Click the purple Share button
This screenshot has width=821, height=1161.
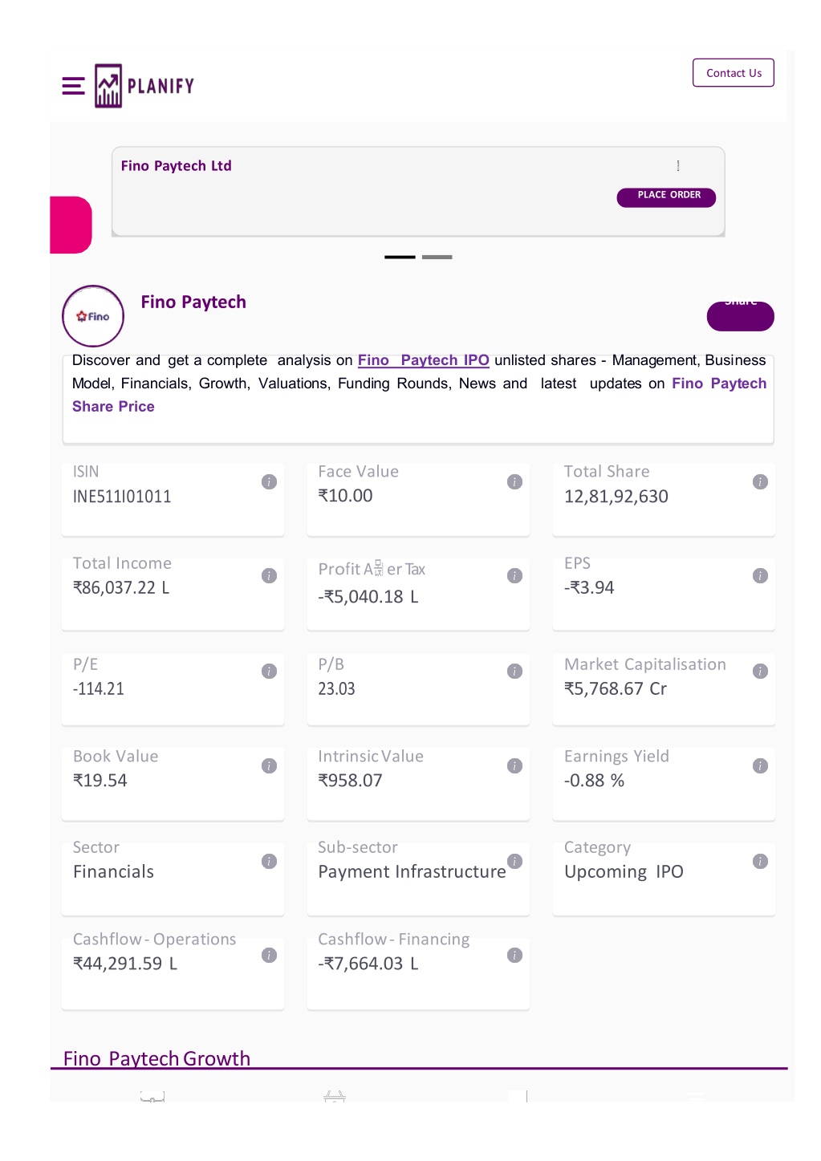(740, 315)
